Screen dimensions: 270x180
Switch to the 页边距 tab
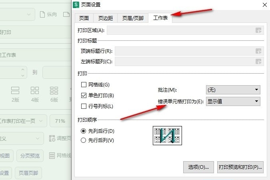coord(105,18)
